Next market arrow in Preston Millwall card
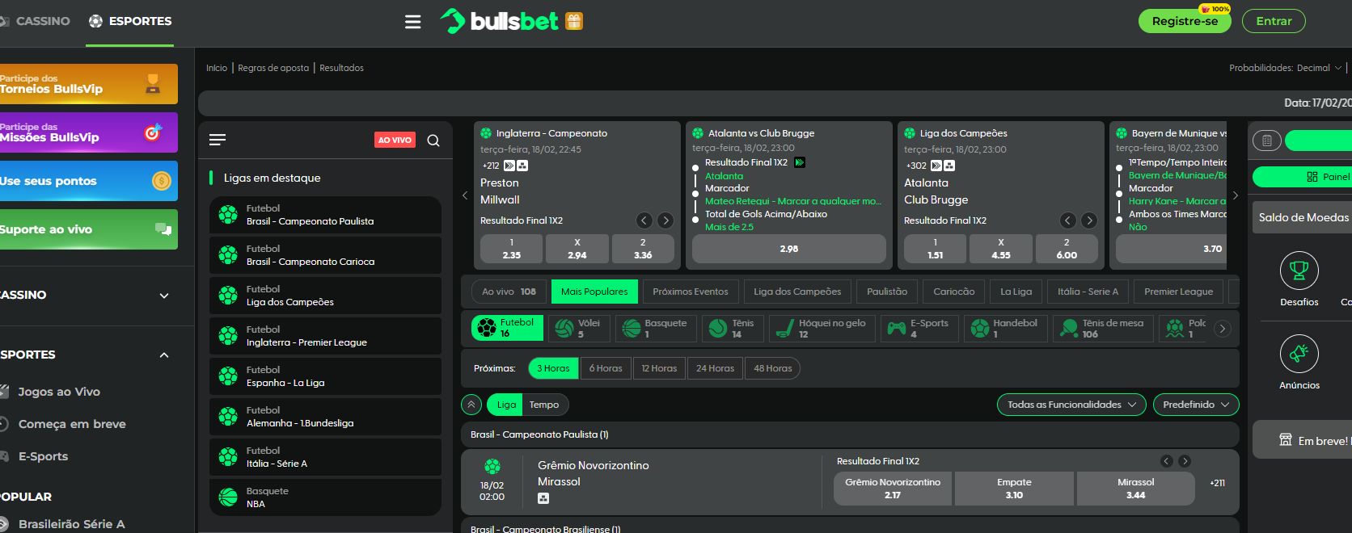Image resolution: width=1352 pixels, height=533 pixels. tap(665, 220)
